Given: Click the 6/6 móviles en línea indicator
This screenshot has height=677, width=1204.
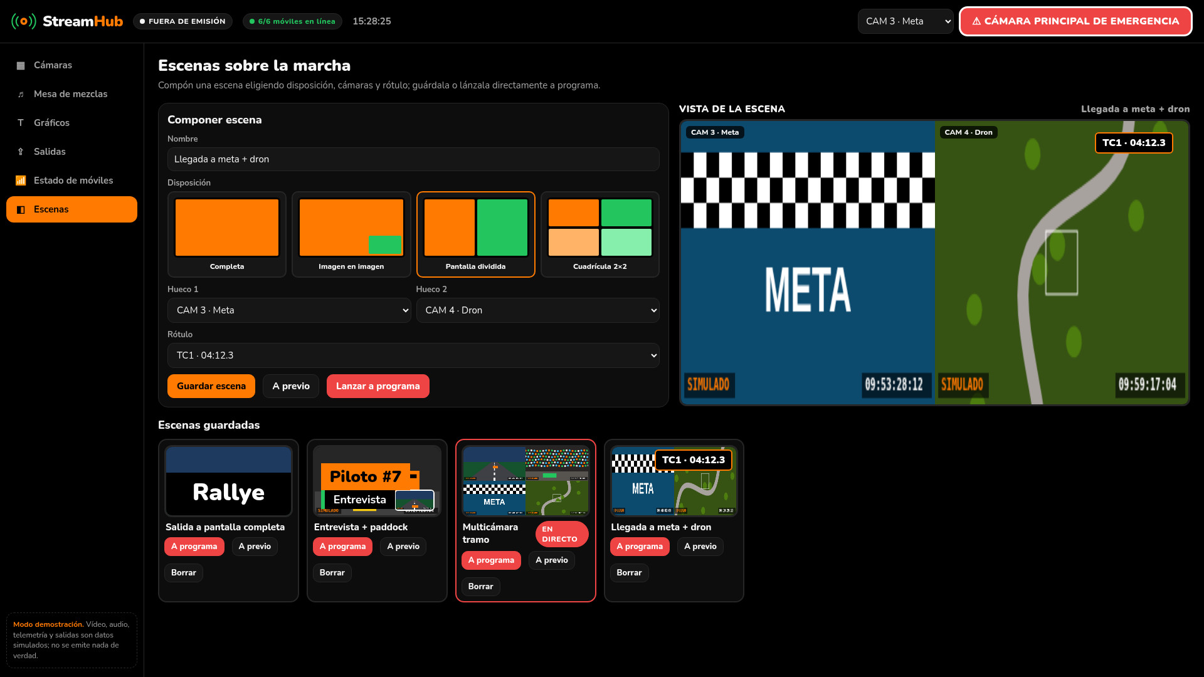Looking at the screenshot, I should point(292,21).
